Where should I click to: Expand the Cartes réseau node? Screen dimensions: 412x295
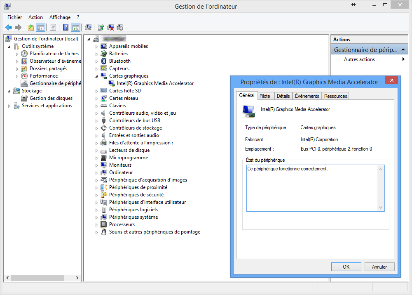click(97, 99)
